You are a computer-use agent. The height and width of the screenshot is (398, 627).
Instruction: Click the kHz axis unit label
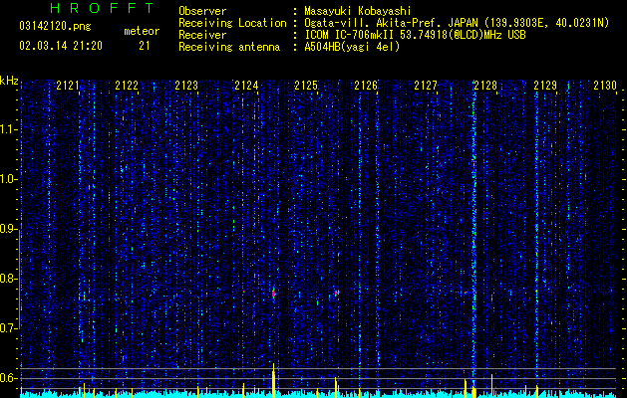[x=9, y=81]
